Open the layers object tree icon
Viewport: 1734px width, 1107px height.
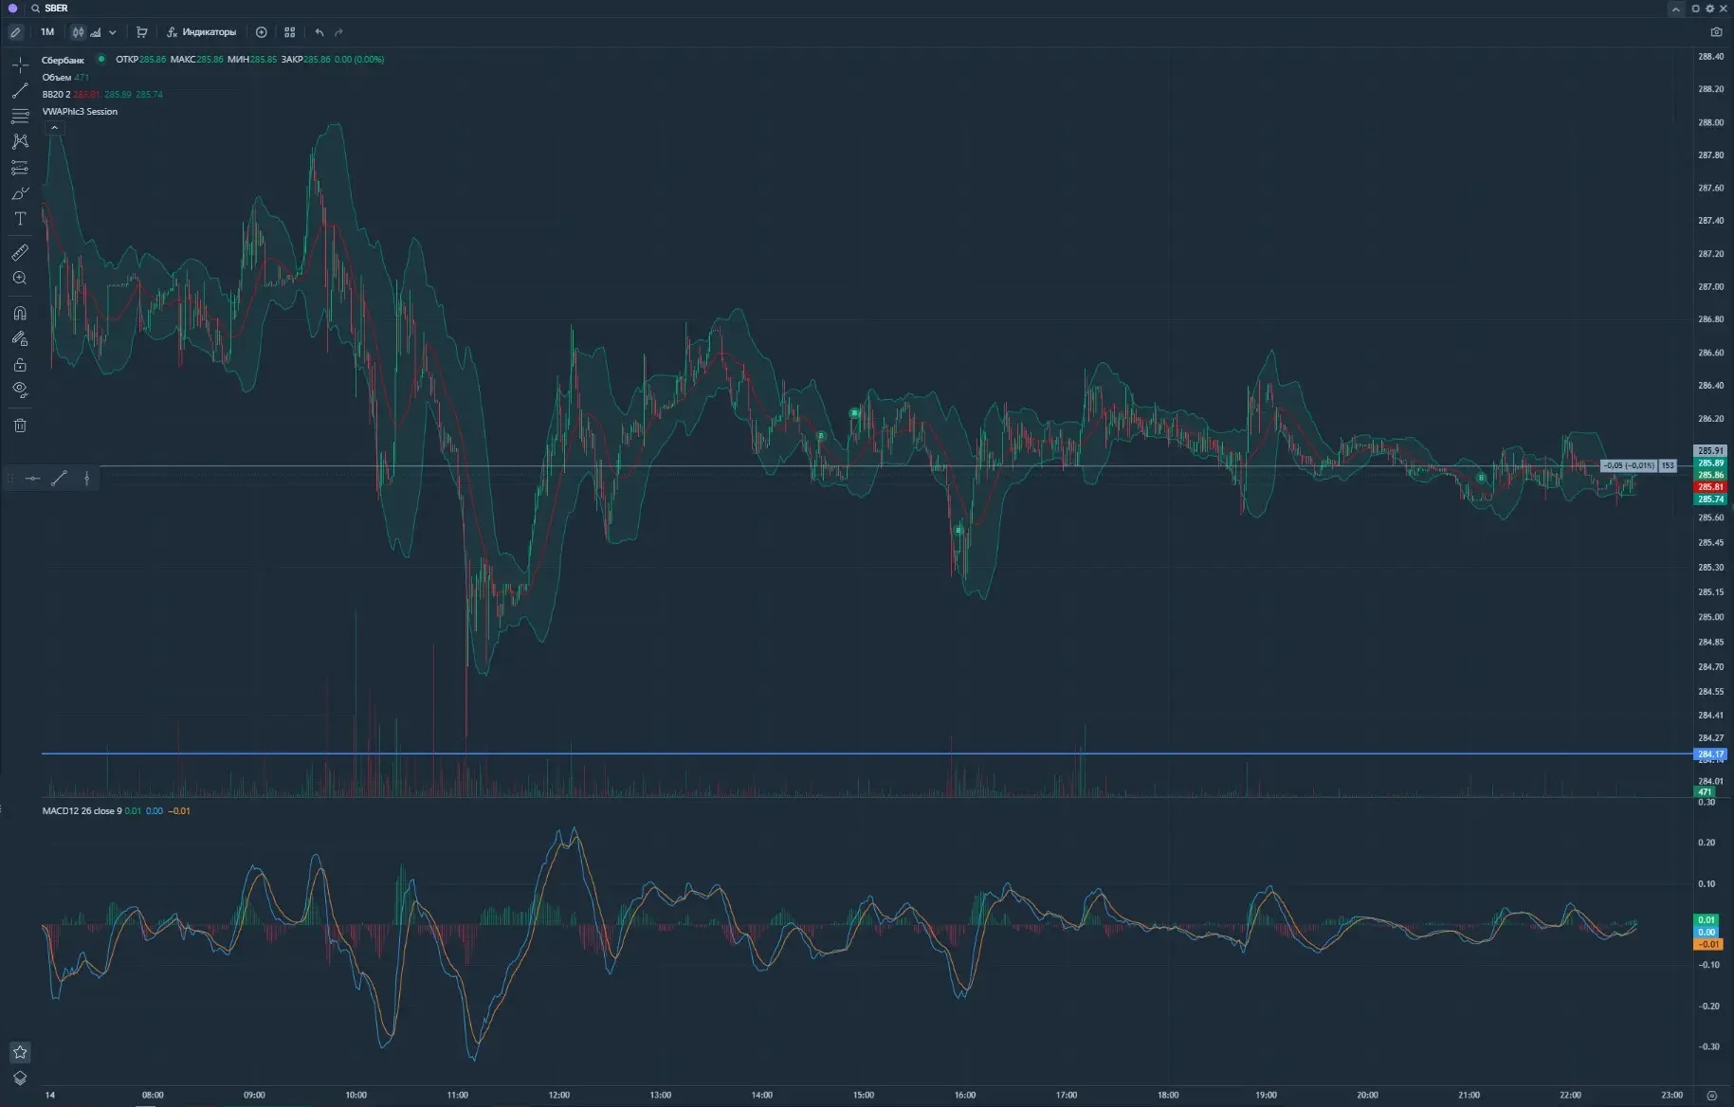(x=20, y=1078)
